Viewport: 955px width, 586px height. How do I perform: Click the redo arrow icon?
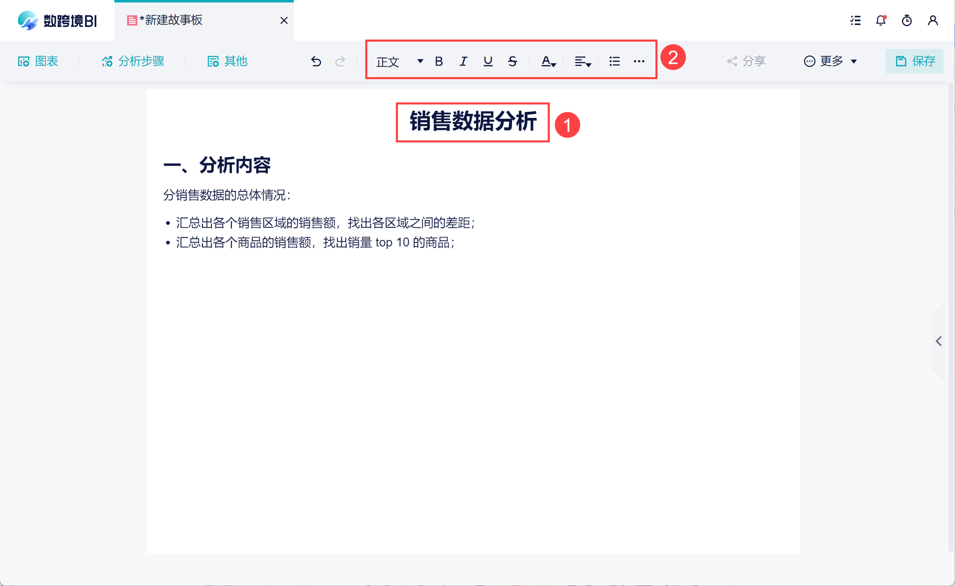[x=340, y=61]
